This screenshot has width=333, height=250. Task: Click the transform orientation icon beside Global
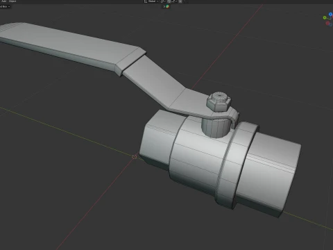click(146, 1)
